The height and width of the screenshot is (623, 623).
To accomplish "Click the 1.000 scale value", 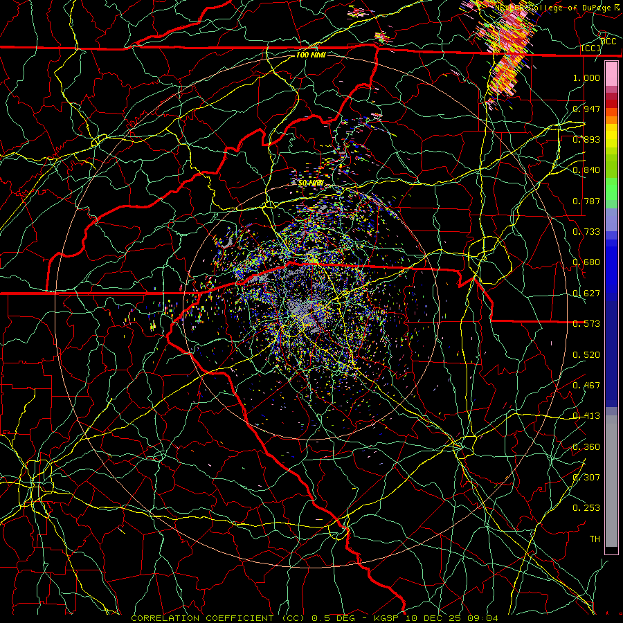I will pos(586,78).
